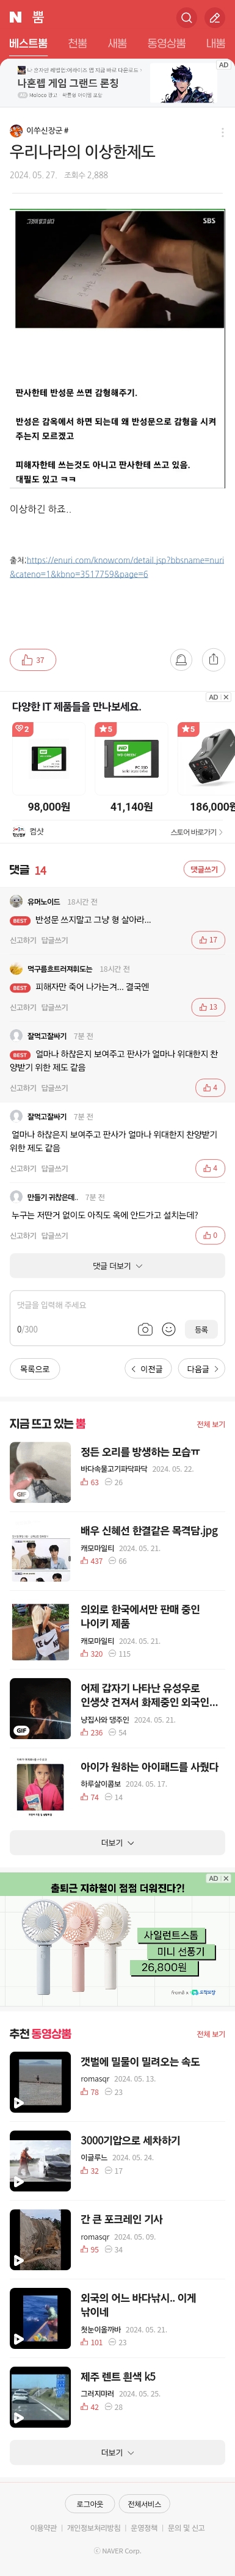The width and height of the screenshot is (235, 2576).
Task: Tap the write post pencil icon
Action: (x=214, y=17)
